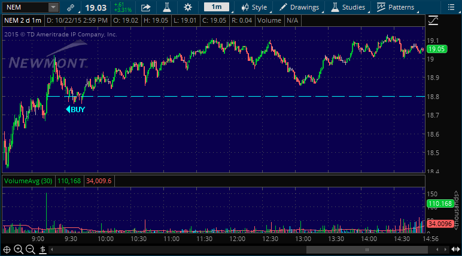The height and width of the screenshot is (256, 462).
Task: Toggle the price axis chart mode icon
Action: [434, 20]
